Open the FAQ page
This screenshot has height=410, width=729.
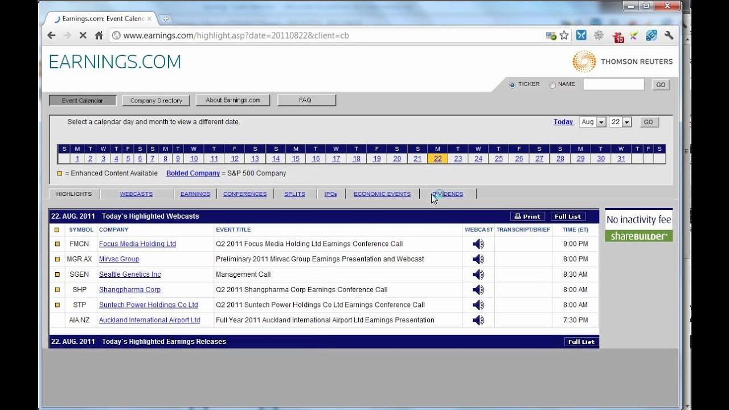tap(305, 100)
